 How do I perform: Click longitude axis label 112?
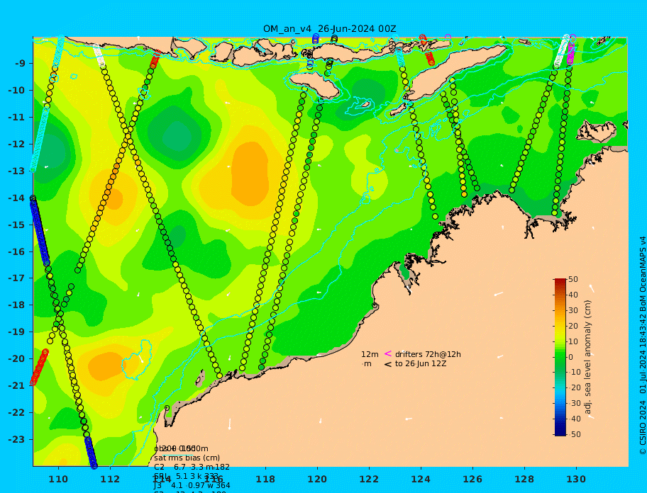pyautogui.click(x=110, y=479)
